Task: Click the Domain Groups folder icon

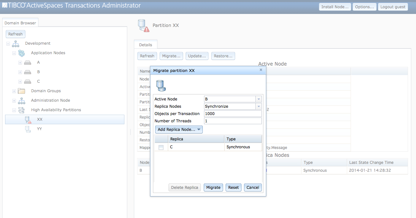Action: pyautogui.click(x=22, y=91)
